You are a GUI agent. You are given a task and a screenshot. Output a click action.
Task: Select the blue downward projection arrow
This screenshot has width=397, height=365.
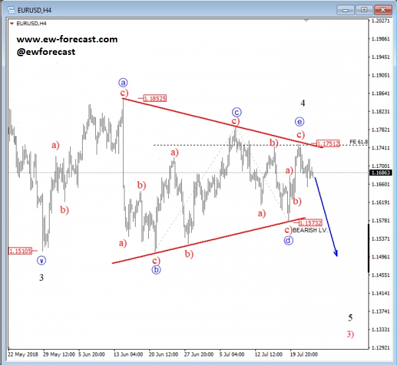[x=326, y=218]
